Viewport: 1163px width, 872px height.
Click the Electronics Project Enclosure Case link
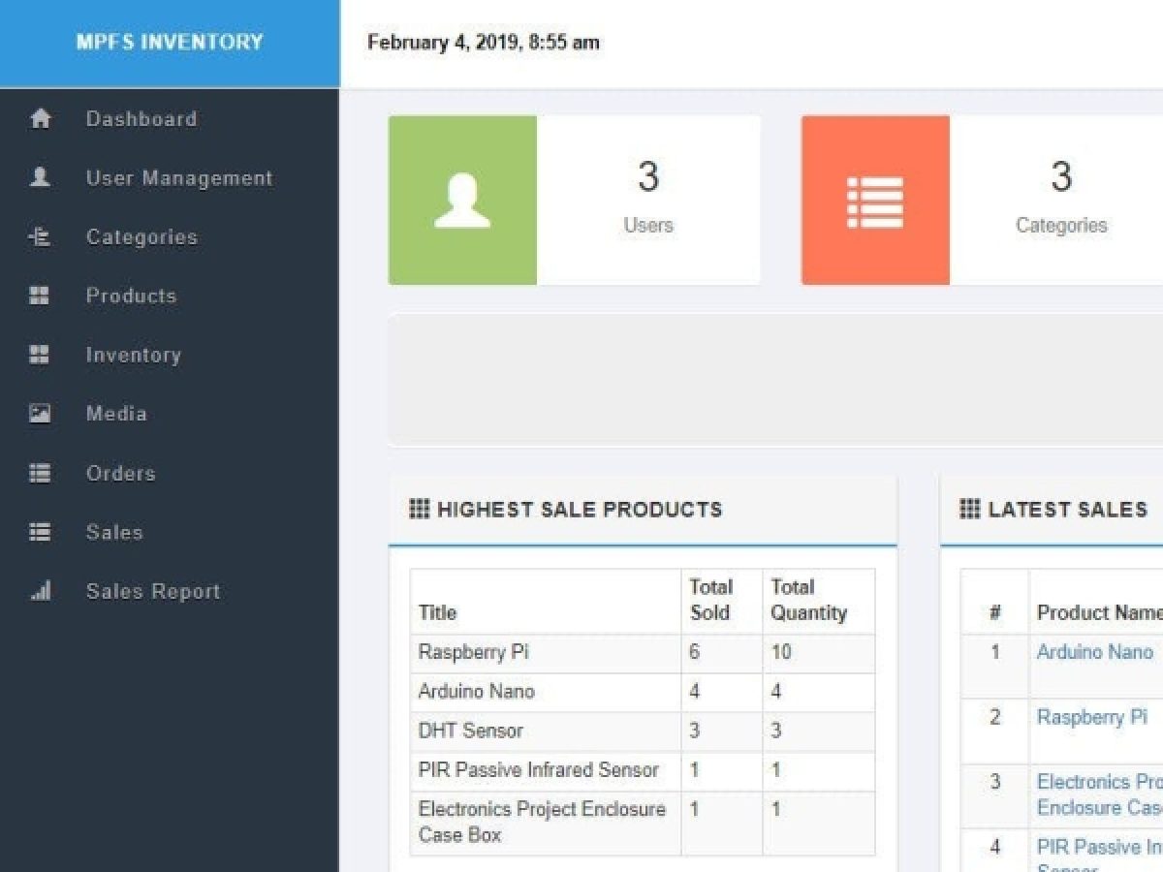click(1098, 794)
